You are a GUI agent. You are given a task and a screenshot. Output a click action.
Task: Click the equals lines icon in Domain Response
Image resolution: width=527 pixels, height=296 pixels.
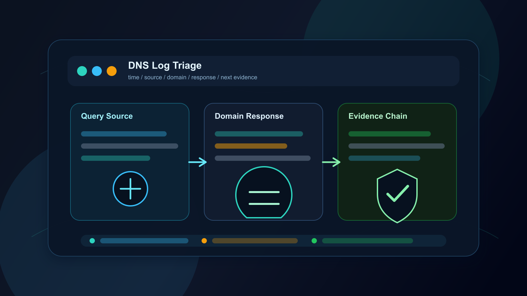point(264,192)
